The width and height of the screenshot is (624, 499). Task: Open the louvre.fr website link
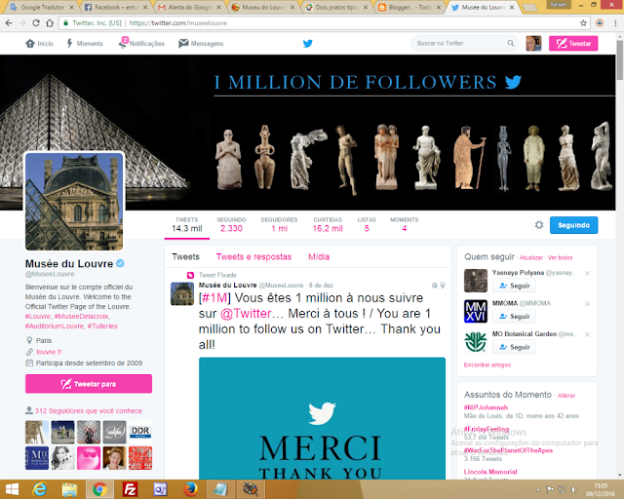click(49, 352)
